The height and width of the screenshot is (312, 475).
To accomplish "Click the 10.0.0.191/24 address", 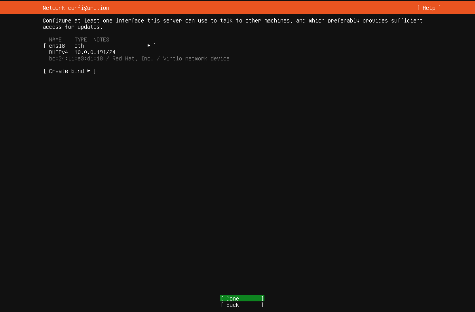I will pos(95,52).
